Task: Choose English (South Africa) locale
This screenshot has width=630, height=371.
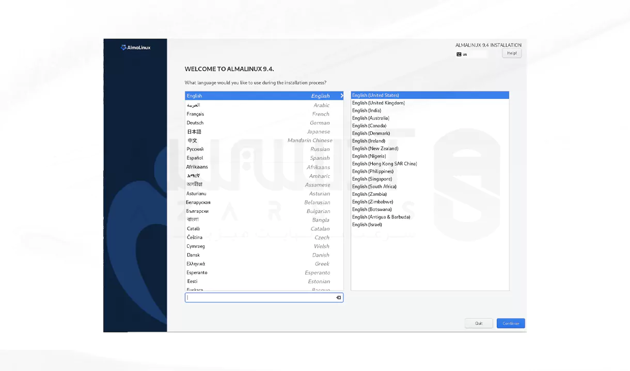Action: [x=430, y=187]
